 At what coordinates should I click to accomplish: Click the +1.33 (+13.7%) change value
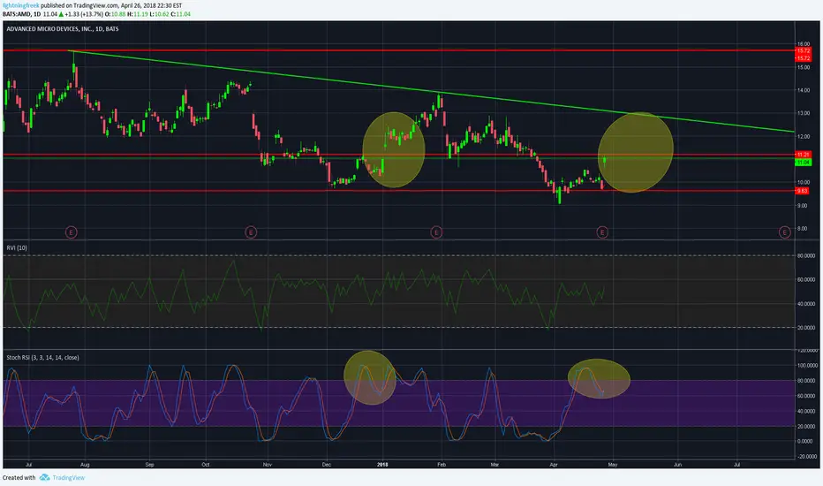pos(84,14)
